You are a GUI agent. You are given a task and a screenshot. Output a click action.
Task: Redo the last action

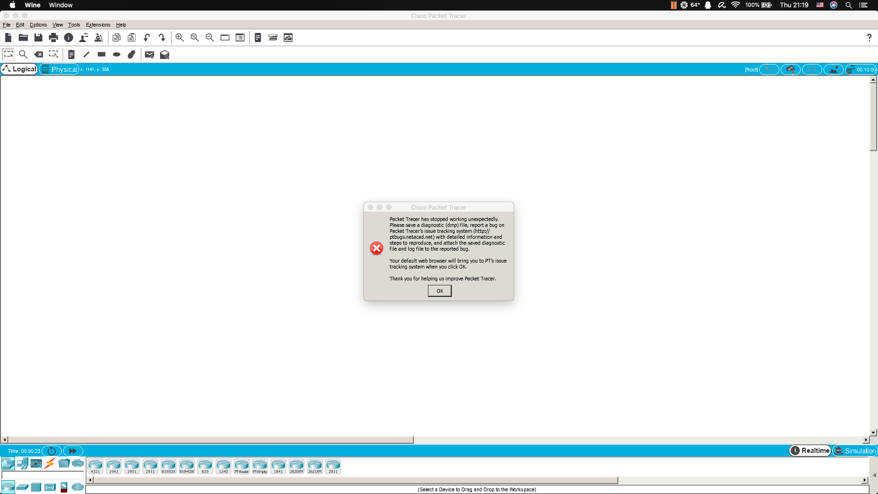pyautogui.click(x=162, y=38)
